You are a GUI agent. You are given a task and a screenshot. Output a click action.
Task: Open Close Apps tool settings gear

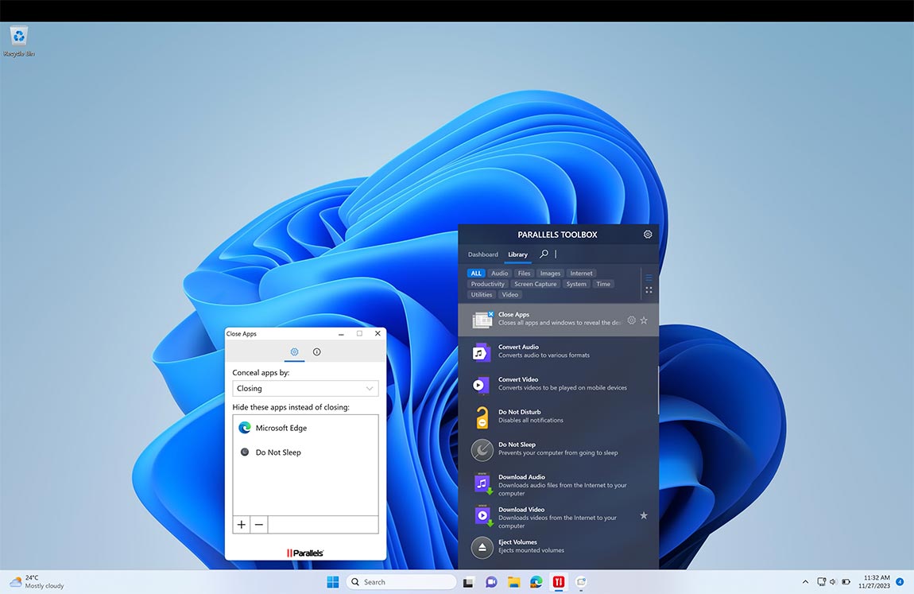point(631,320)
